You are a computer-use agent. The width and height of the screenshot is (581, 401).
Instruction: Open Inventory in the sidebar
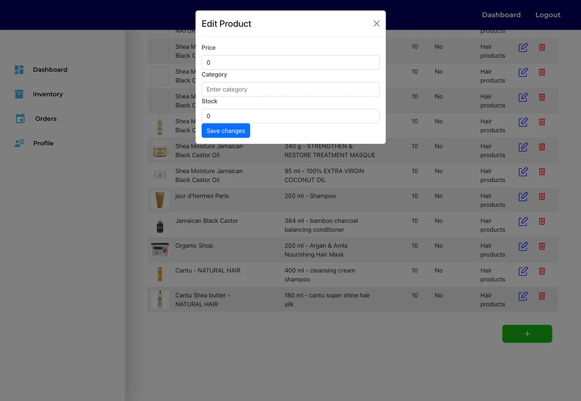(48, 94)
